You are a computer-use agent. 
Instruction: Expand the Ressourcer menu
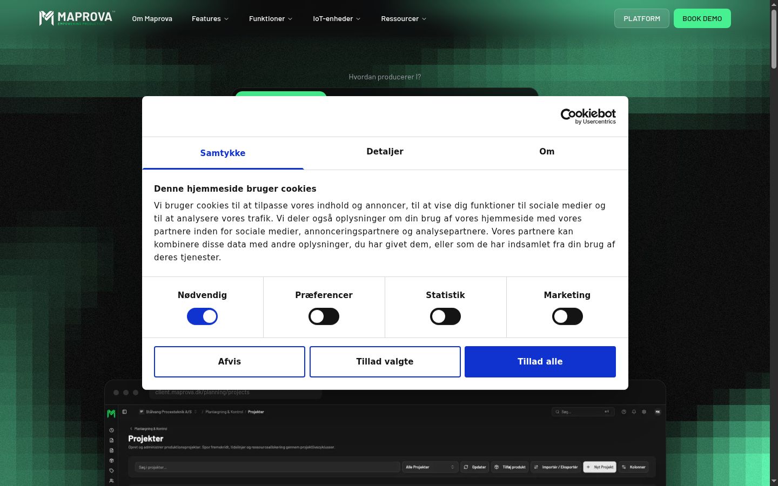click(x=404, y=18)
